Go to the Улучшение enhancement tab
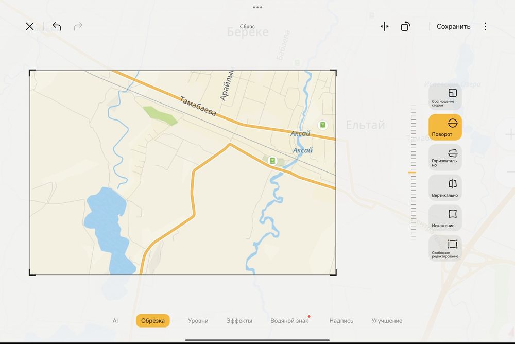The height and width of the screenshot is (344, 515). 387,321
